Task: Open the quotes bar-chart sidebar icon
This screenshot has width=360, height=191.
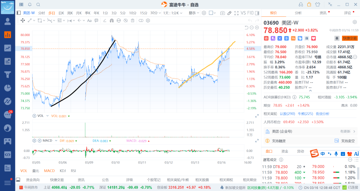Action: (8, 35)
